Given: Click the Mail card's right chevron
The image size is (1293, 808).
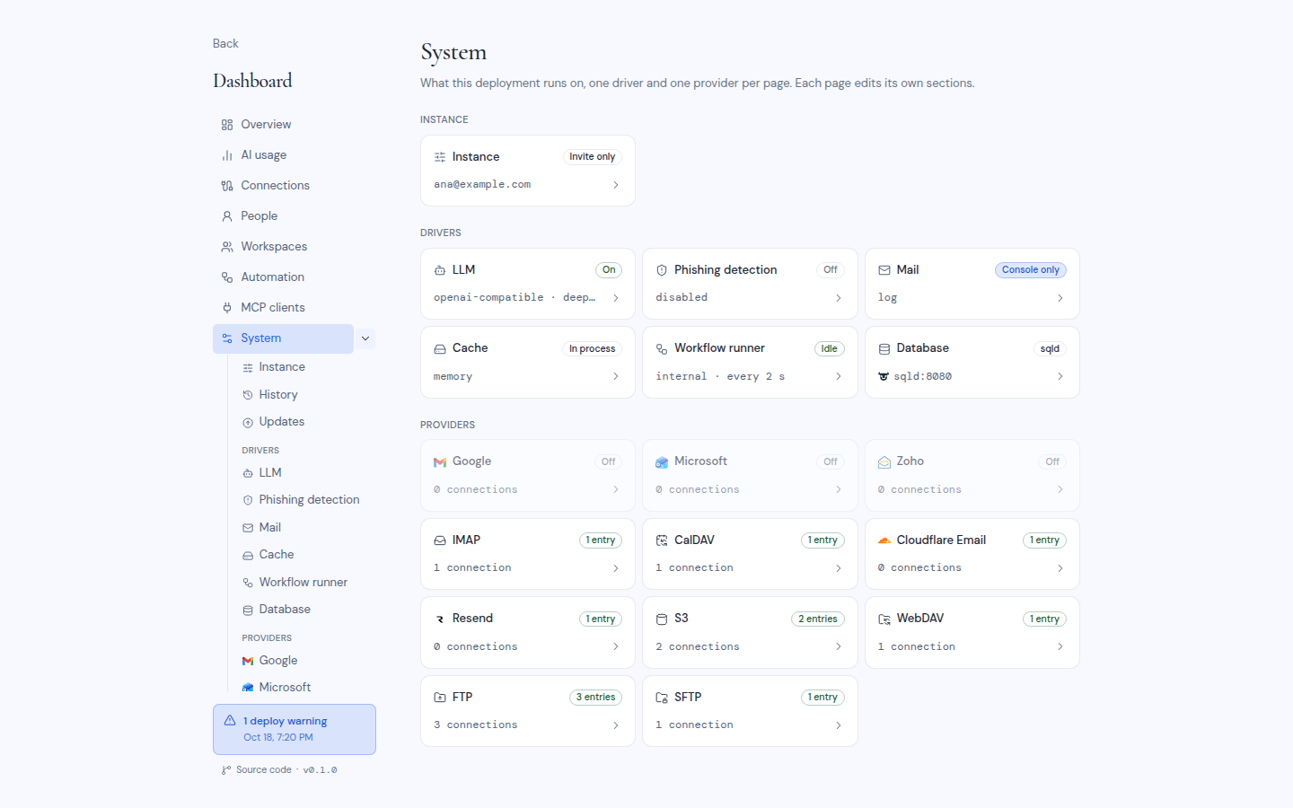Looking at the screenshot, I should (1060, 298).
